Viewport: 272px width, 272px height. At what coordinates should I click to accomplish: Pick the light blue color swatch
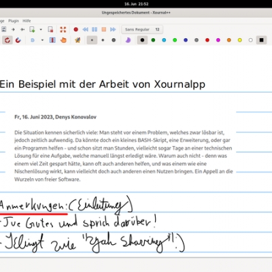point(164,40)
